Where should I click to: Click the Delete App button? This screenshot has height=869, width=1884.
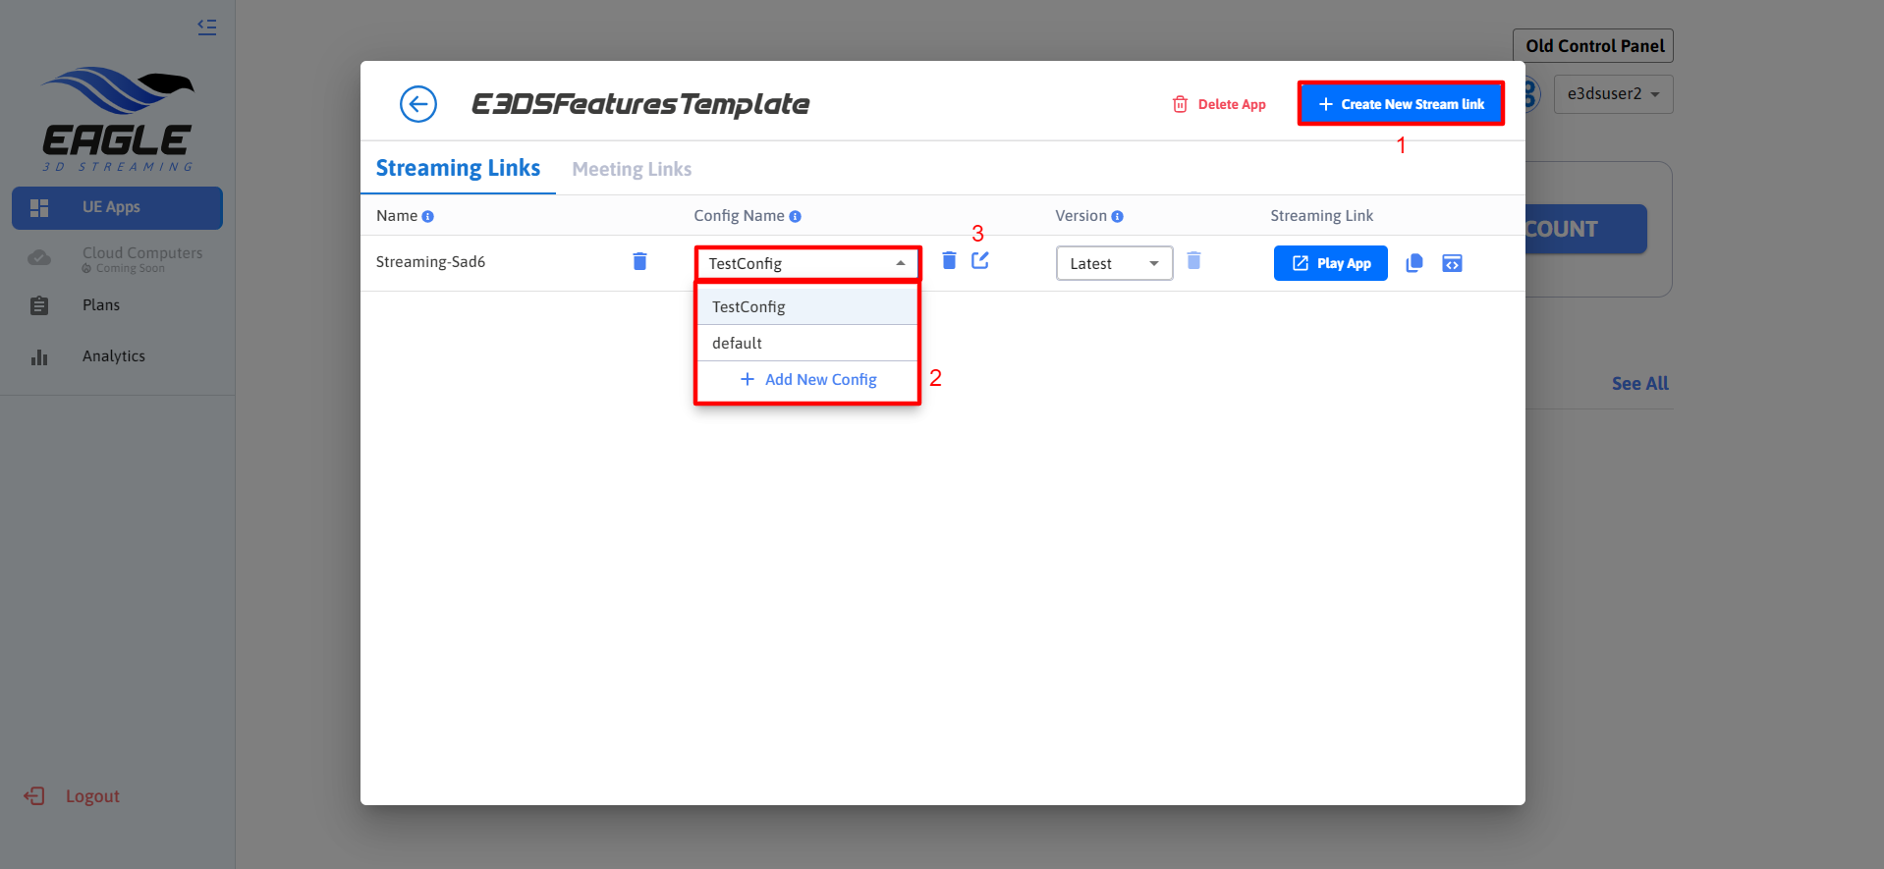click(1219, 104)
